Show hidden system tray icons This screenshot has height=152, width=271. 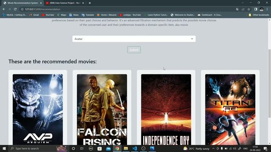point(213,148)
